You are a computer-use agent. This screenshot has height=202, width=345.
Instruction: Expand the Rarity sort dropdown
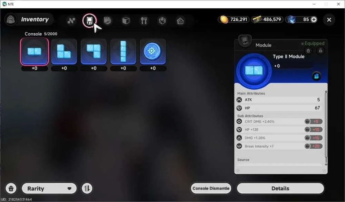[x=49, y=188]
